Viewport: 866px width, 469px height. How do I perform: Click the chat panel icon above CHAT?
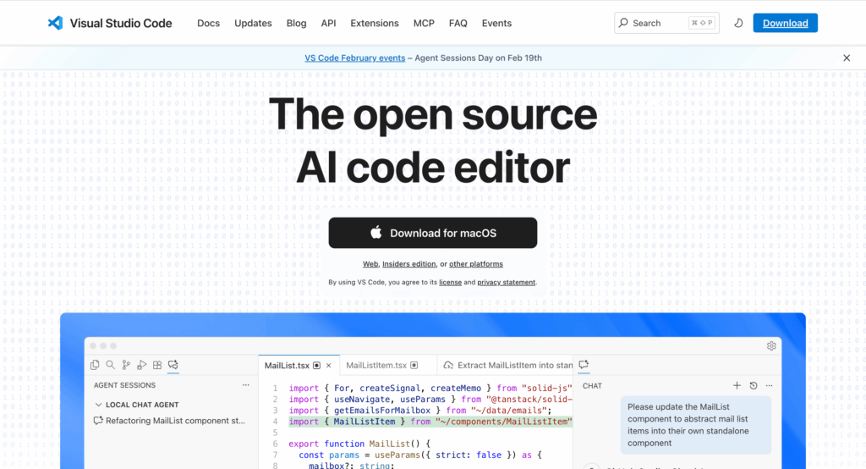(x=584, y=365)
